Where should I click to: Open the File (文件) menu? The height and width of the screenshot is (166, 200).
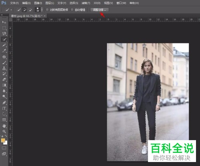pyautogui.click(x=14, y=3)
